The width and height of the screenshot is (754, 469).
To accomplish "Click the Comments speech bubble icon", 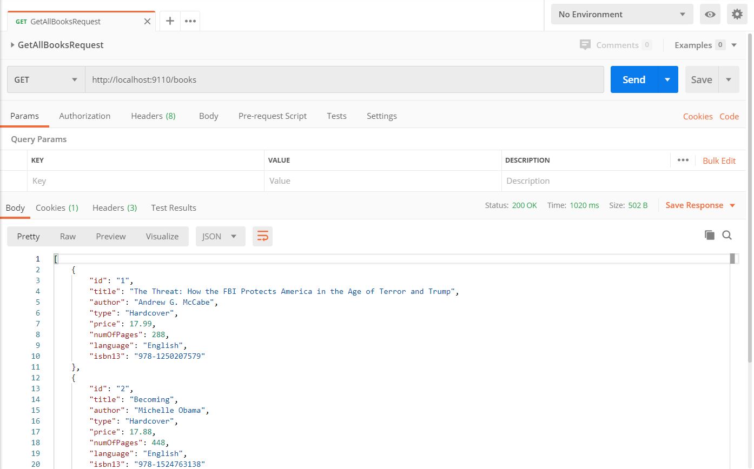I will coord(585,45).
